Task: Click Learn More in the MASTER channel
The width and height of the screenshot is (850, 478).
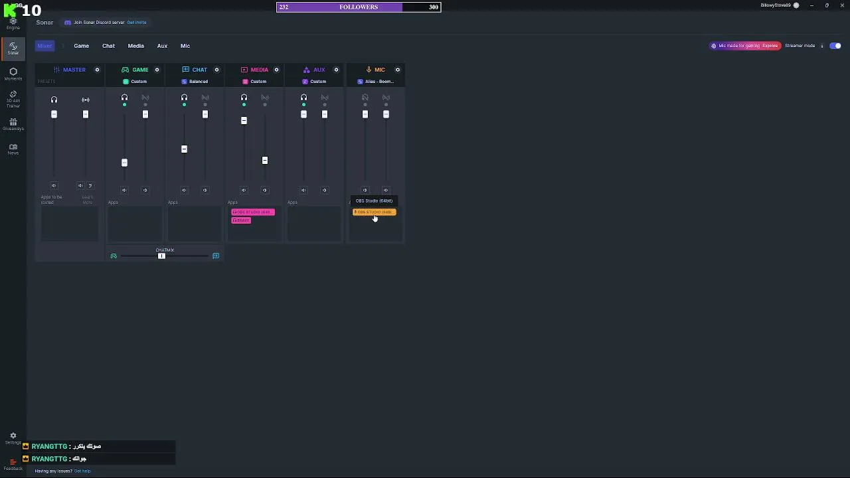Action: (87, 199)
